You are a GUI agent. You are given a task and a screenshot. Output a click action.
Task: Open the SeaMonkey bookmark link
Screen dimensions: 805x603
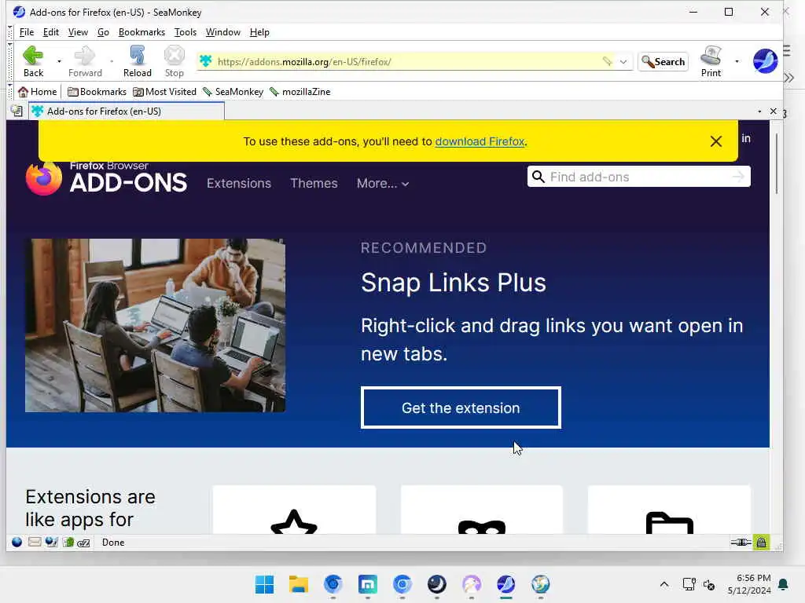(x=233, y=92)
